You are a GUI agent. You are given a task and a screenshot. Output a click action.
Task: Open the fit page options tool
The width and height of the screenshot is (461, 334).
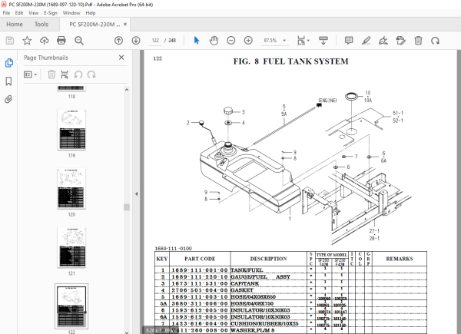pos(303,41)
